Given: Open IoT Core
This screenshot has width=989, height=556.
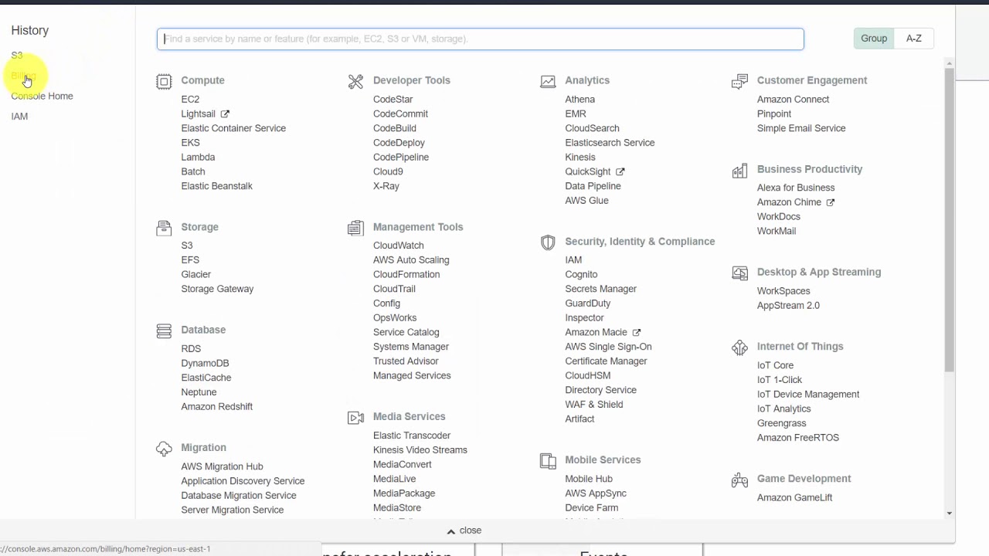Looking at the screenshot, I should pyautogui.click(x=775, y=365).
